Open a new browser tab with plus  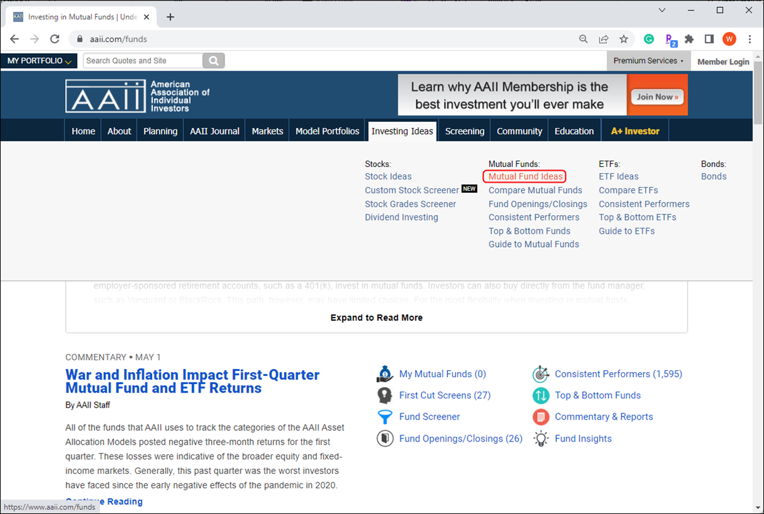170,17
